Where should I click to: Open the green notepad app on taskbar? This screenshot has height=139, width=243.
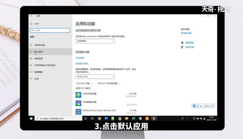click(x=113, y=118)
